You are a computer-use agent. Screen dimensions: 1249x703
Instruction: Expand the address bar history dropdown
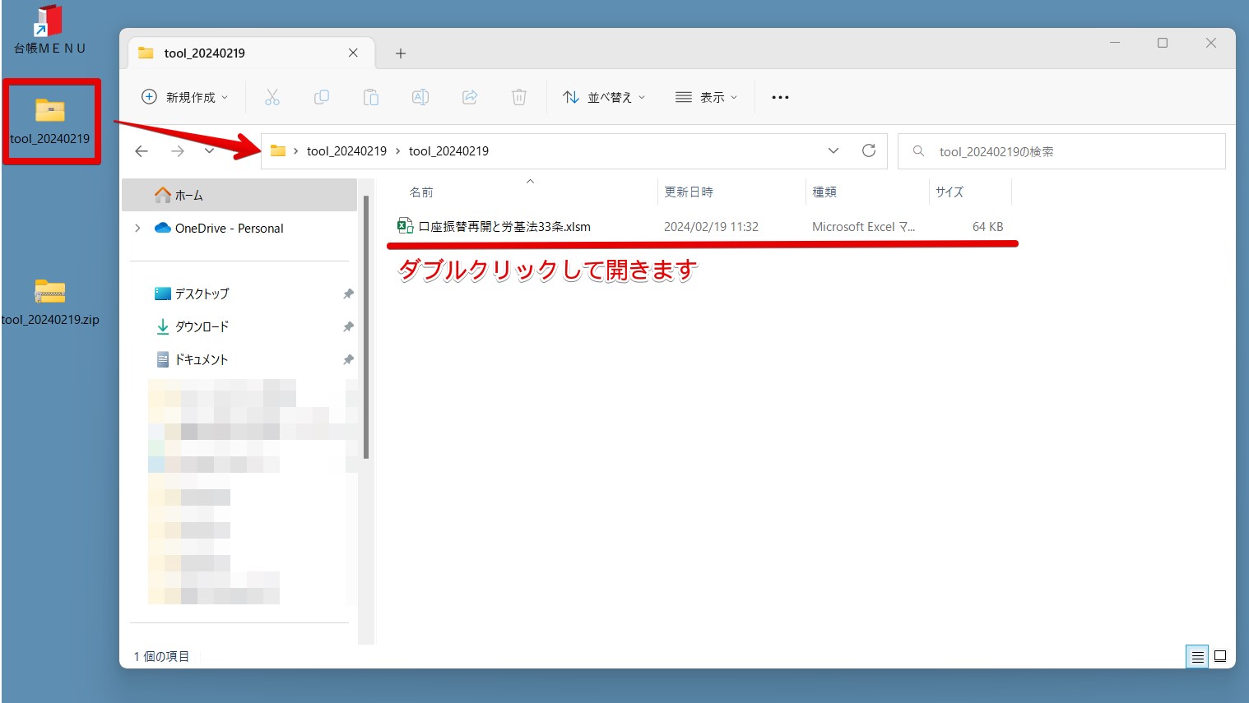pos(833,150)
